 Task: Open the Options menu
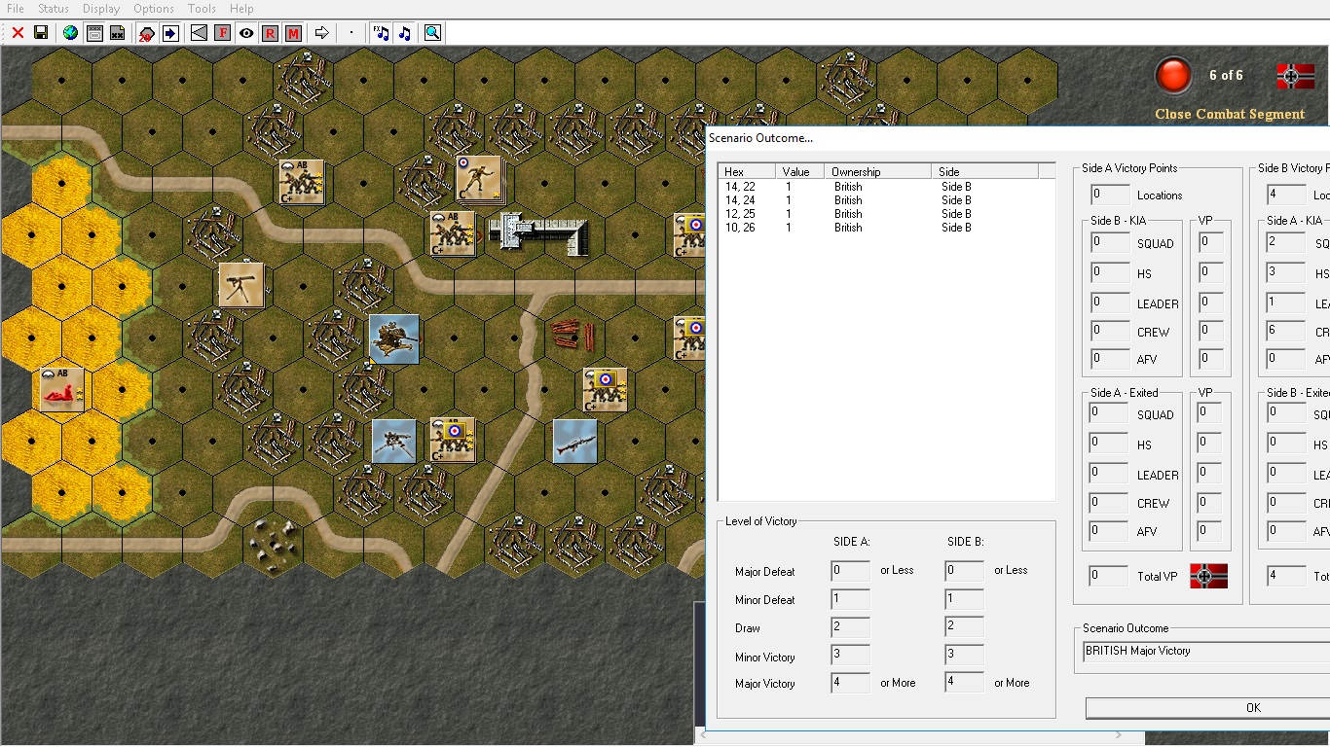pyautogui.click(x=154, y=9)
